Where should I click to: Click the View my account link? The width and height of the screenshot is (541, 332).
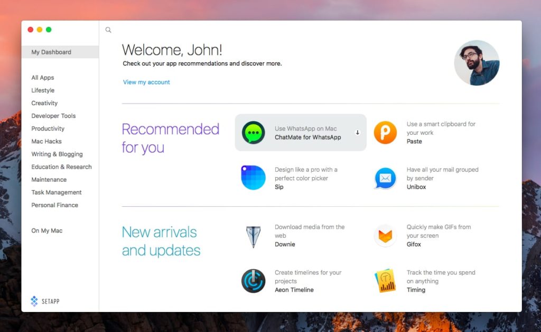click(146, 82)
